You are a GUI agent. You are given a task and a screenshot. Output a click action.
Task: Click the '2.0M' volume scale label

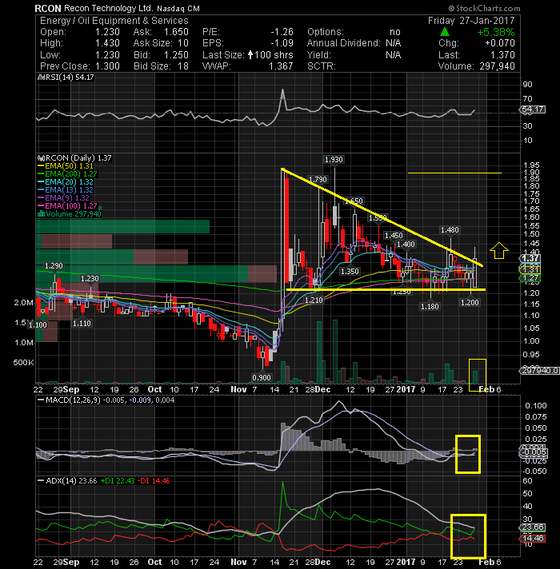click(24, 303)
